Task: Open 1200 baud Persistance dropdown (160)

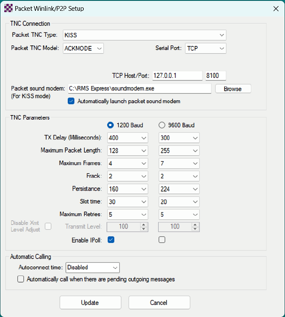Action: [127, 189]
